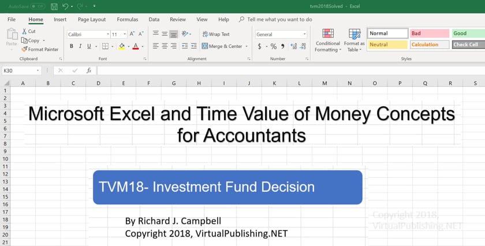Open the Font Color dropdown arrow
This screenshot has width=485, height=246.
(143, 46)
